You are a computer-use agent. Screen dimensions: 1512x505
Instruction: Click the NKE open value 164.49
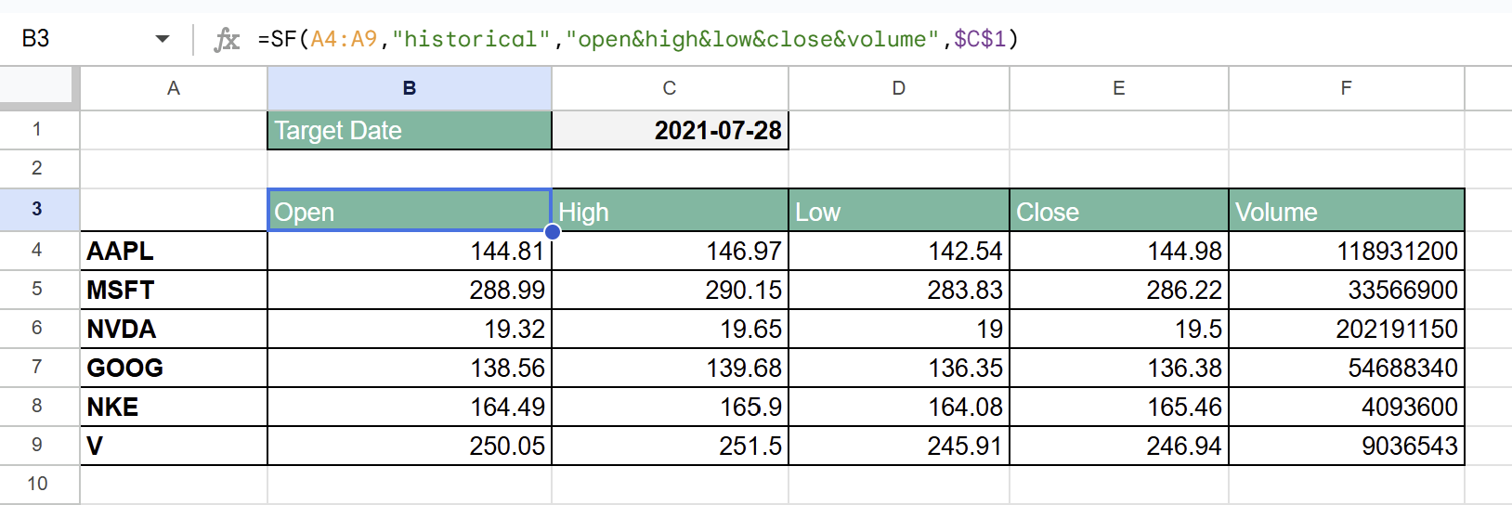point(409,407)
